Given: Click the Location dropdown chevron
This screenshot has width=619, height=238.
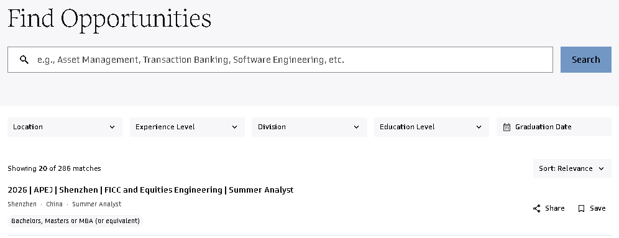Looking at the screenshot, I should [x=112, y=127].
